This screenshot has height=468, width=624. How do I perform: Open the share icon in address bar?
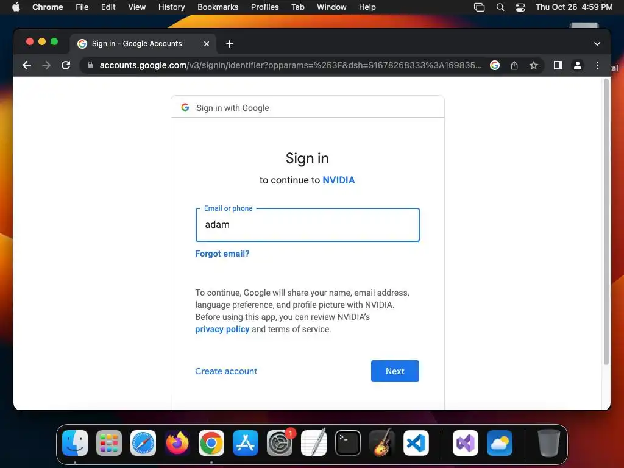click(x=514, y=65)
